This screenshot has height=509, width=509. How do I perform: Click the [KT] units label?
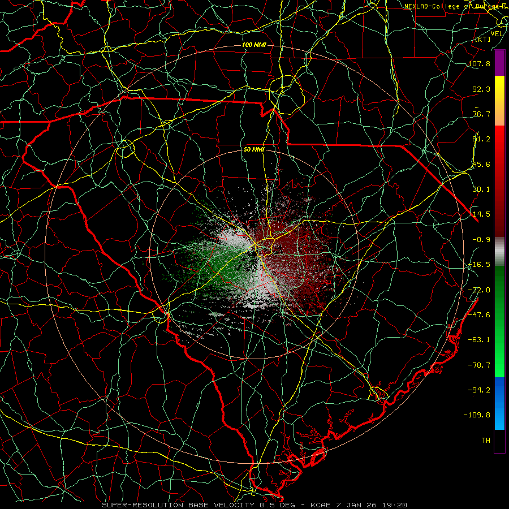(483, 39)
